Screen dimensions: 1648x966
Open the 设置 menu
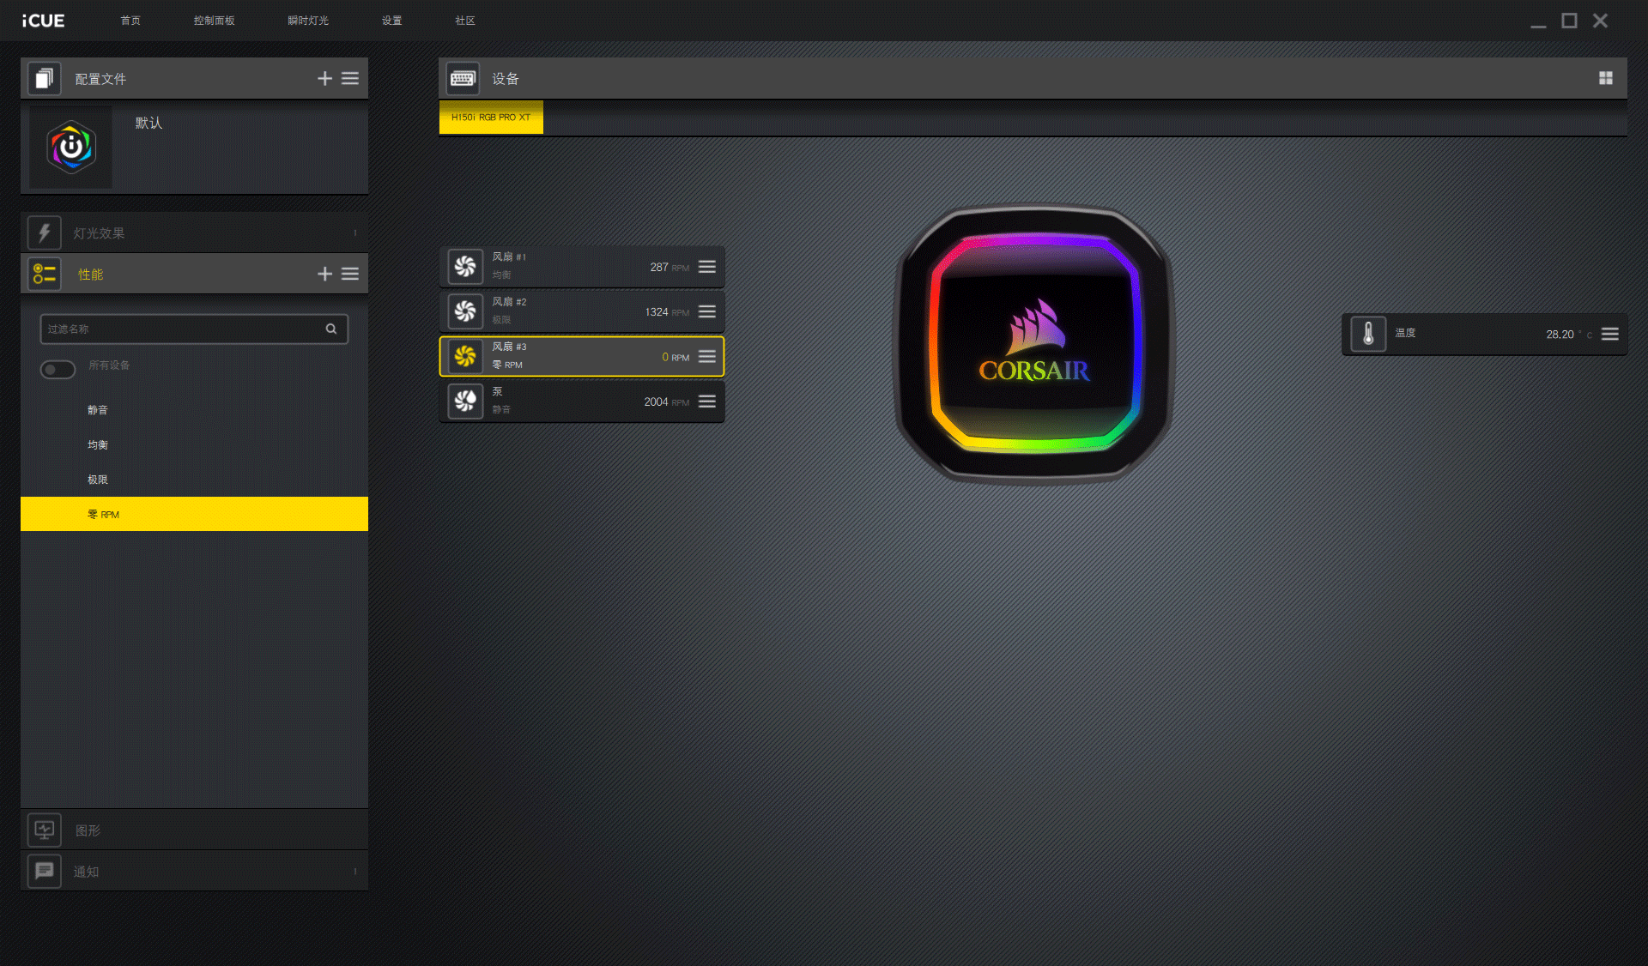pyautogui.click(x=392, y=21)
